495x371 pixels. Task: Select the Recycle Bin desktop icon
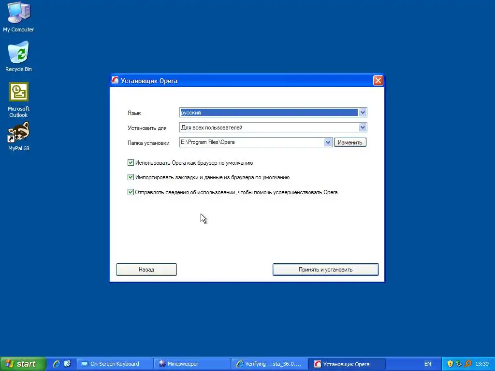click(x=18, y=56)
